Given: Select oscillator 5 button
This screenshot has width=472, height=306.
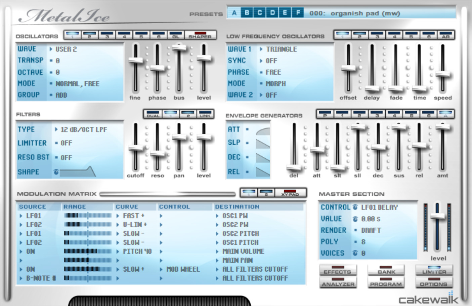Looking at the screenshot, I should (141, 35).
